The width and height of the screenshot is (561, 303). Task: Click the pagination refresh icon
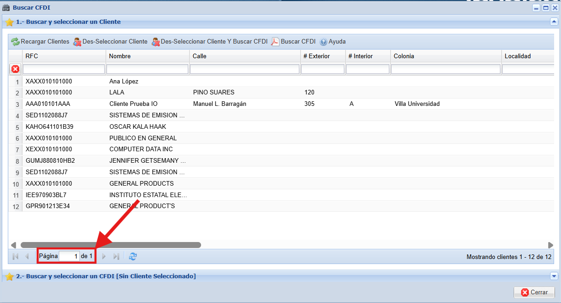click(x=133, y=256)
